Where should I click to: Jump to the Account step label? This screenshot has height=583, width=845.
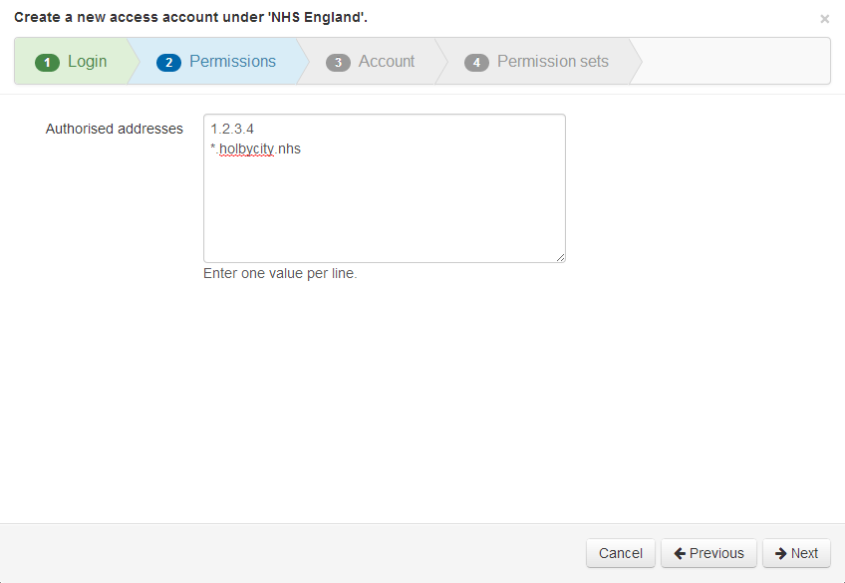tap(387, 62)
